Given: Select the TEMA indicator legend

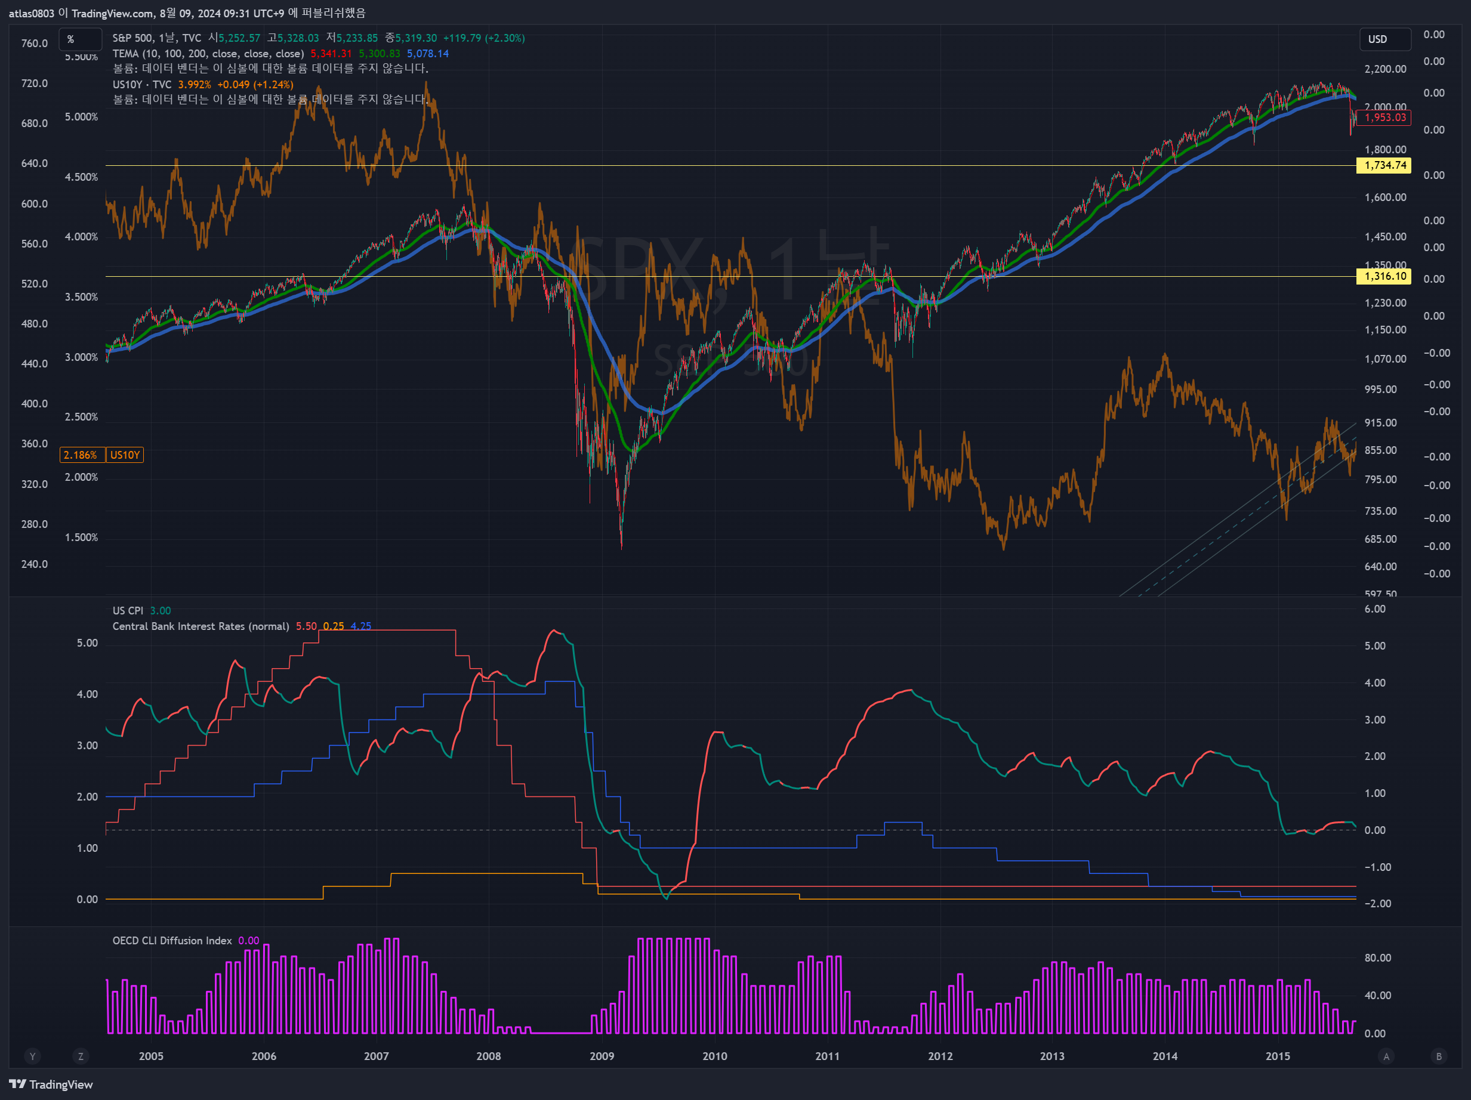Looking at the screenshot, I should pyautogui.click(x=208, y=53).
